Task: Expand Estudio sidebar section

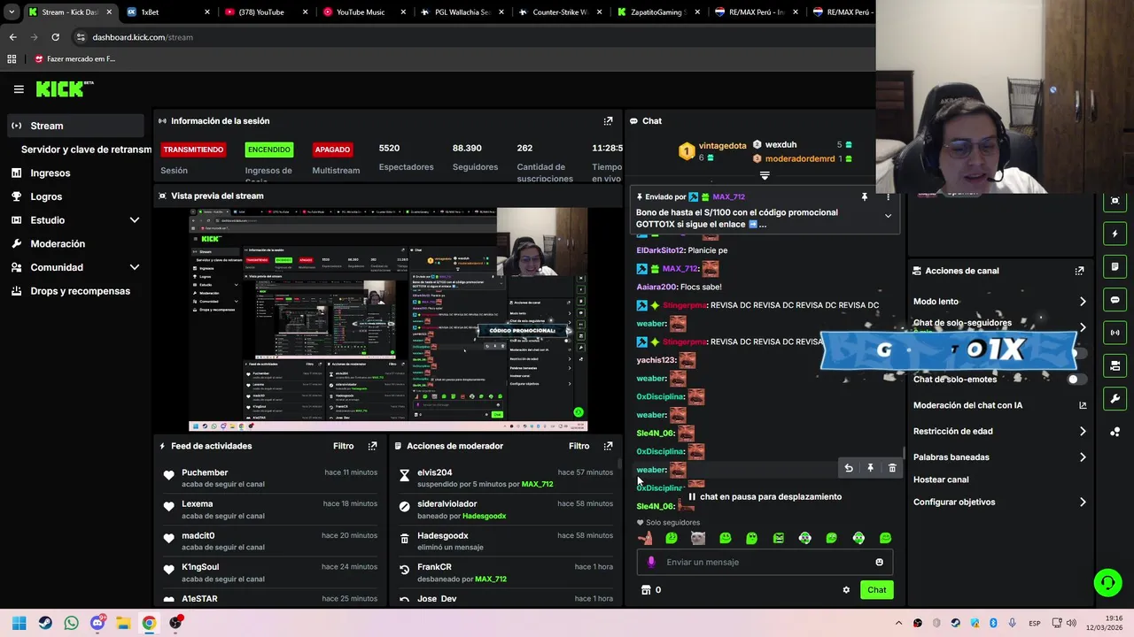Action: 135,220
